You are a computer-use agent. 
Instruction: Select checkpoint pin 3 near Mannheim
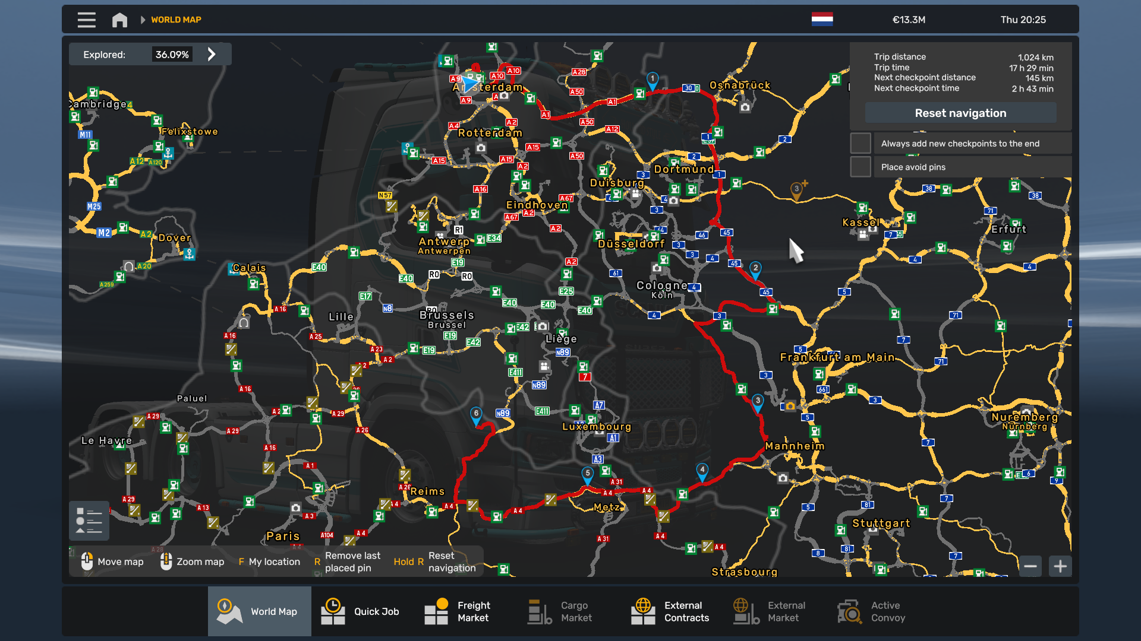758,403
